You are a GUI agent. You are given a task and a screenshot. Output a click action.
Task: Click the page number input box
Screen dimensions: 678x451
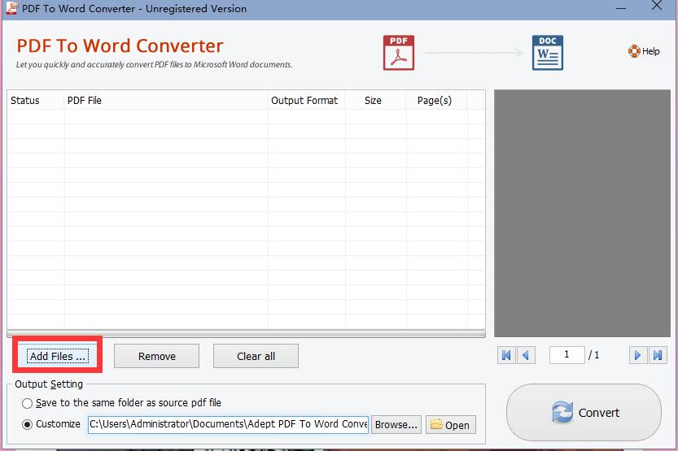pyautogui.click(x=566, y=354)
